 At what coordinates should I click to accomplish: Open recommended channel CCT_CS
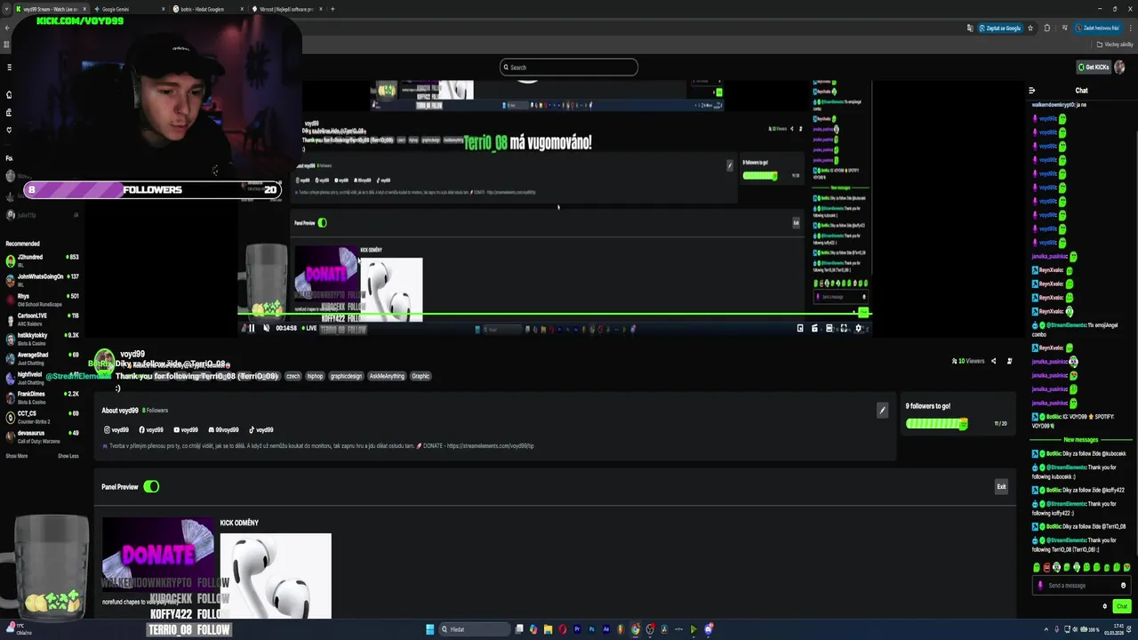click(x=43, y=416)
